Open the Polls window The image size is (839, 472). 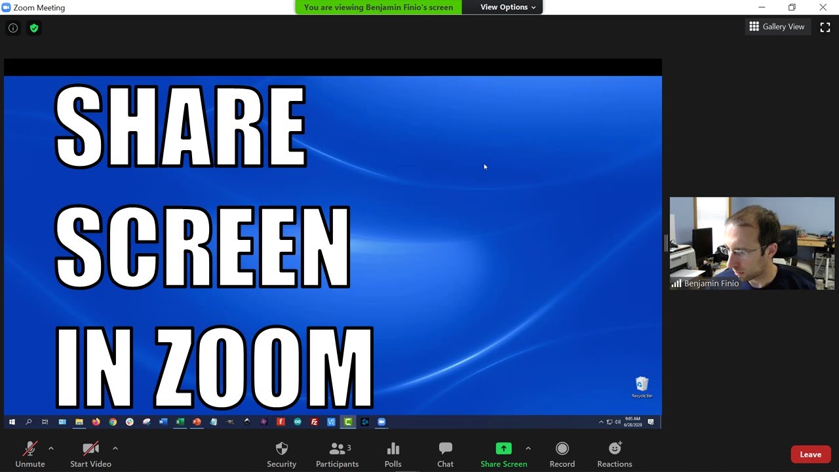[x=393, y=452]
